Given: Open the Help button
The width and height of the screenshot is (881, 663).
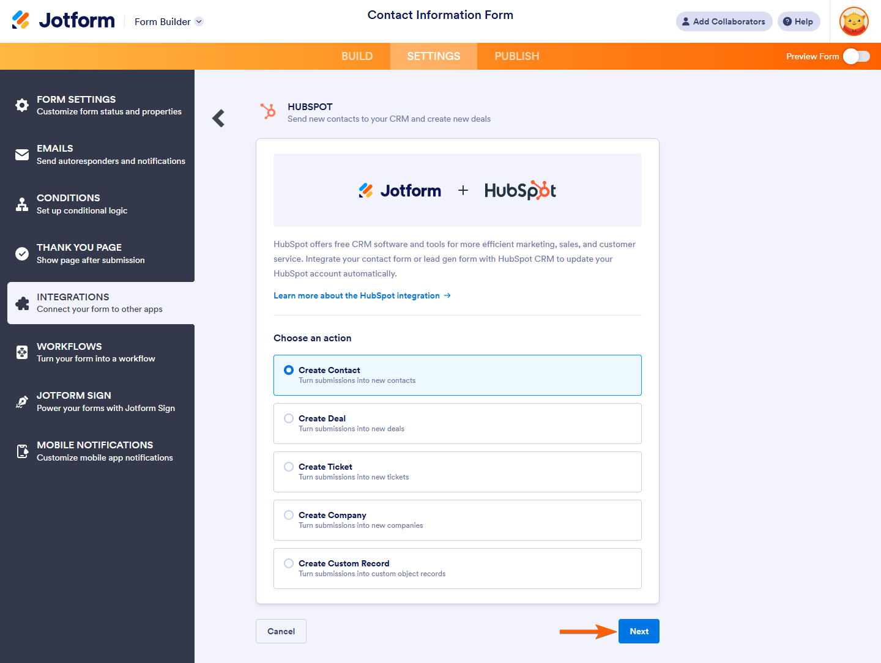Looking at the screenshot, I should tap(798, 21).
